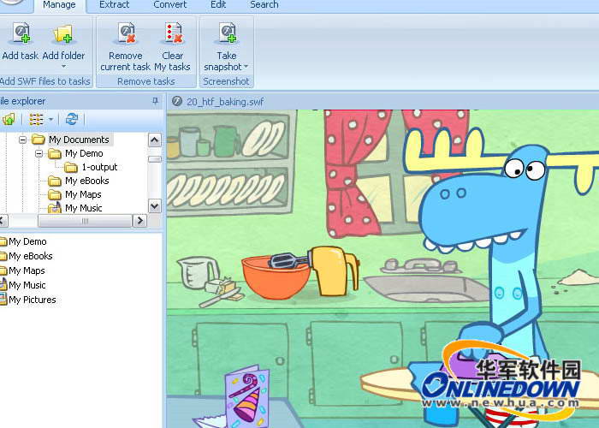Open the Edit ribbon tab
Image resolution: width=599 pixels, height=428 pixels.
(218, 5)
